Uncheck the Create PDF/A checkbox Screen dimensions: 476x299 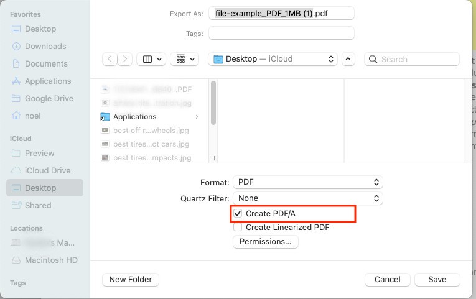coord(238,213)
